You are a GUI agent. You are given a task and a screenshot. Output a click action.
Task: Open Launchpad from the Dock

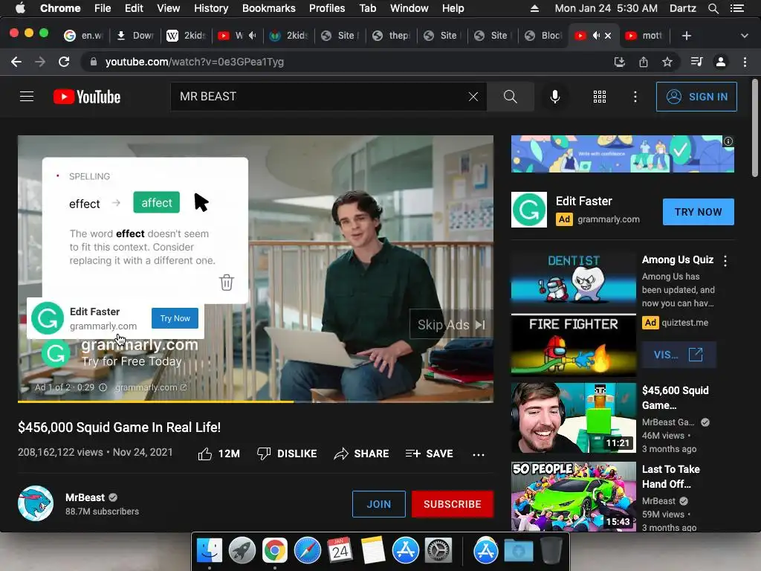point(242,551)
